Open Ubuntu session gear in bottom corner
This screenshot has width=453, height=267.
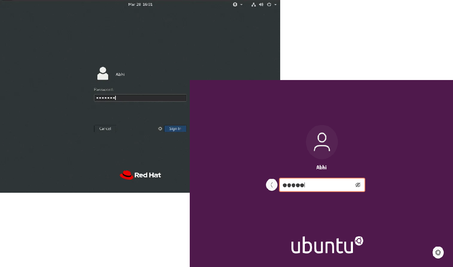pyautogui.click(x=438, y=252)
